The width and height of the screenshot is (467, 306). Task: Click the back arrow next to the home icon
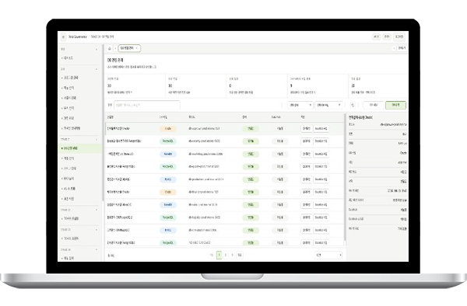point(115,48)
